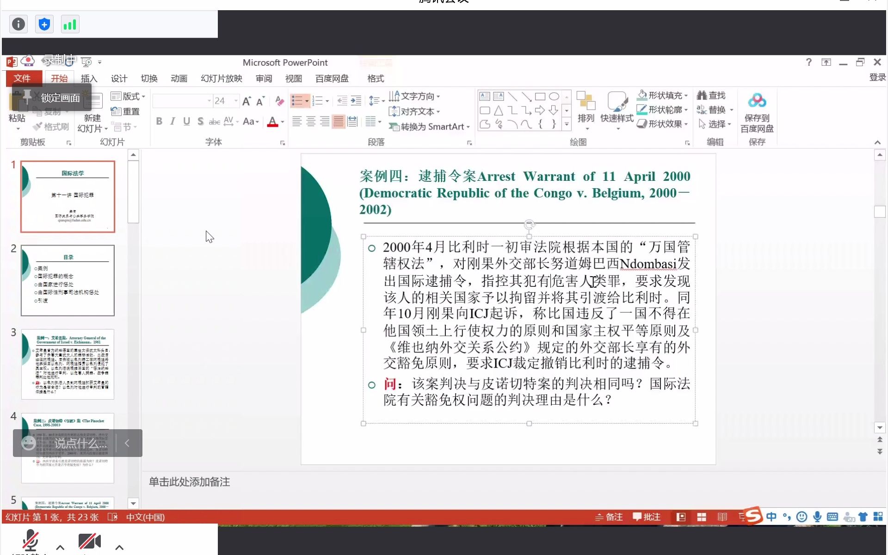This screenshot has height=555, width=888.
Task: Increase font size with larger A
Action: tap(247, 101)
